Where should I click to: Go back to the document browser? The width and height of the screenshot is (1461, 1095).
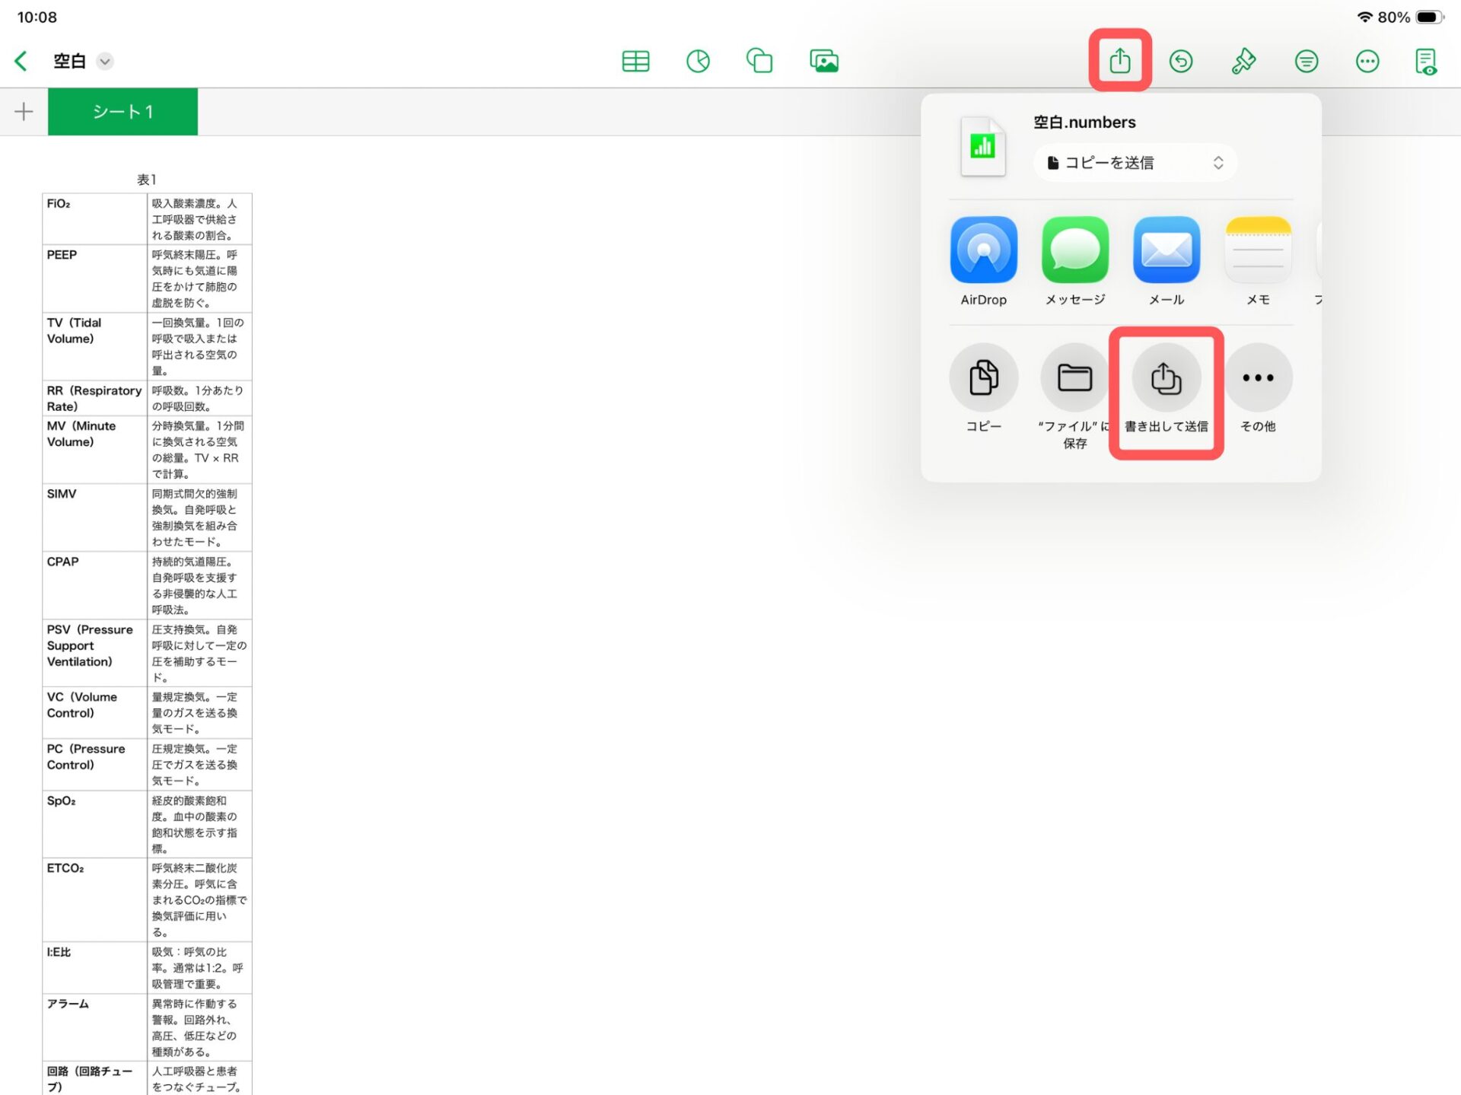[21, 61]
